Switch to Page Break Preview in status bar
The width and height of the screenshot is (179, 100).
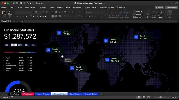coord(149,97)
